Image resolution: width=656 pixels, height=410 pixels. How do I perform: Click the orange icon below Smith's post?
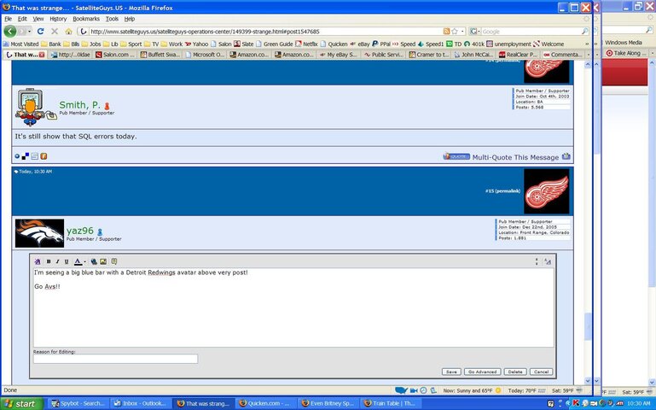pos(44,156)
